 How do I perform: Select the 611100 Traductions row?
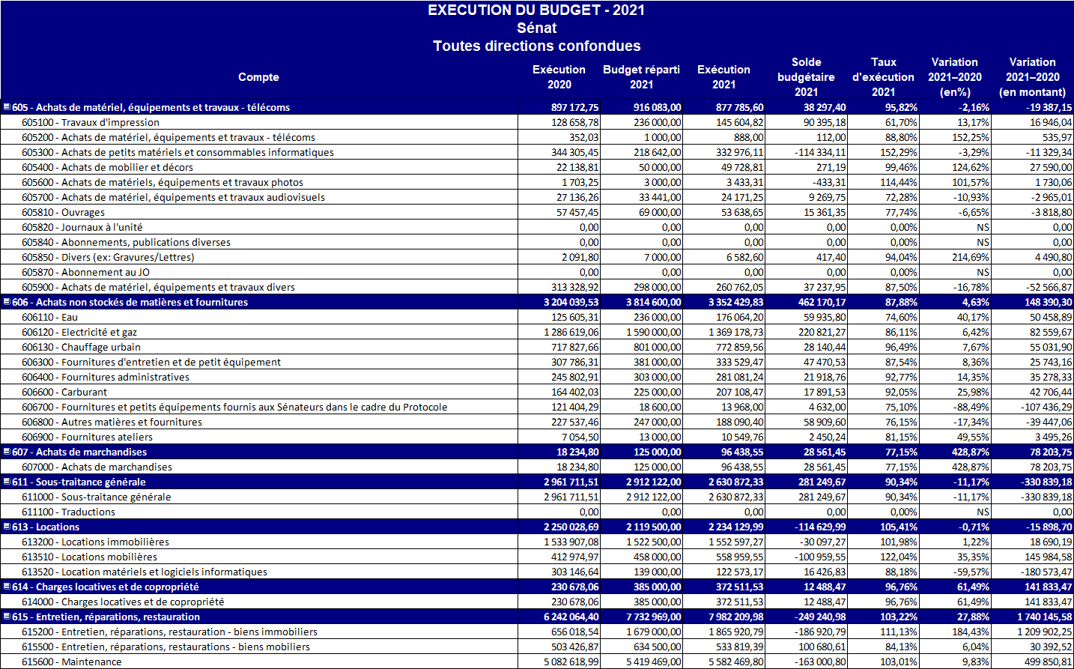click(x=69, y=512)
